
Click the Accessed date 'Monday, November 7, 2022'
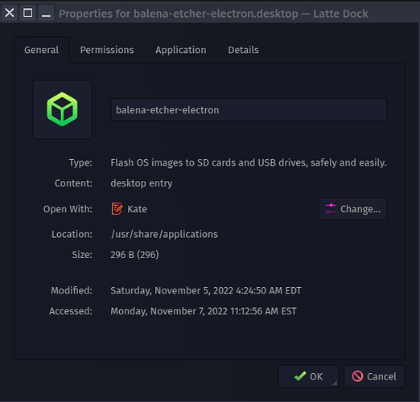tap(169, 311)
